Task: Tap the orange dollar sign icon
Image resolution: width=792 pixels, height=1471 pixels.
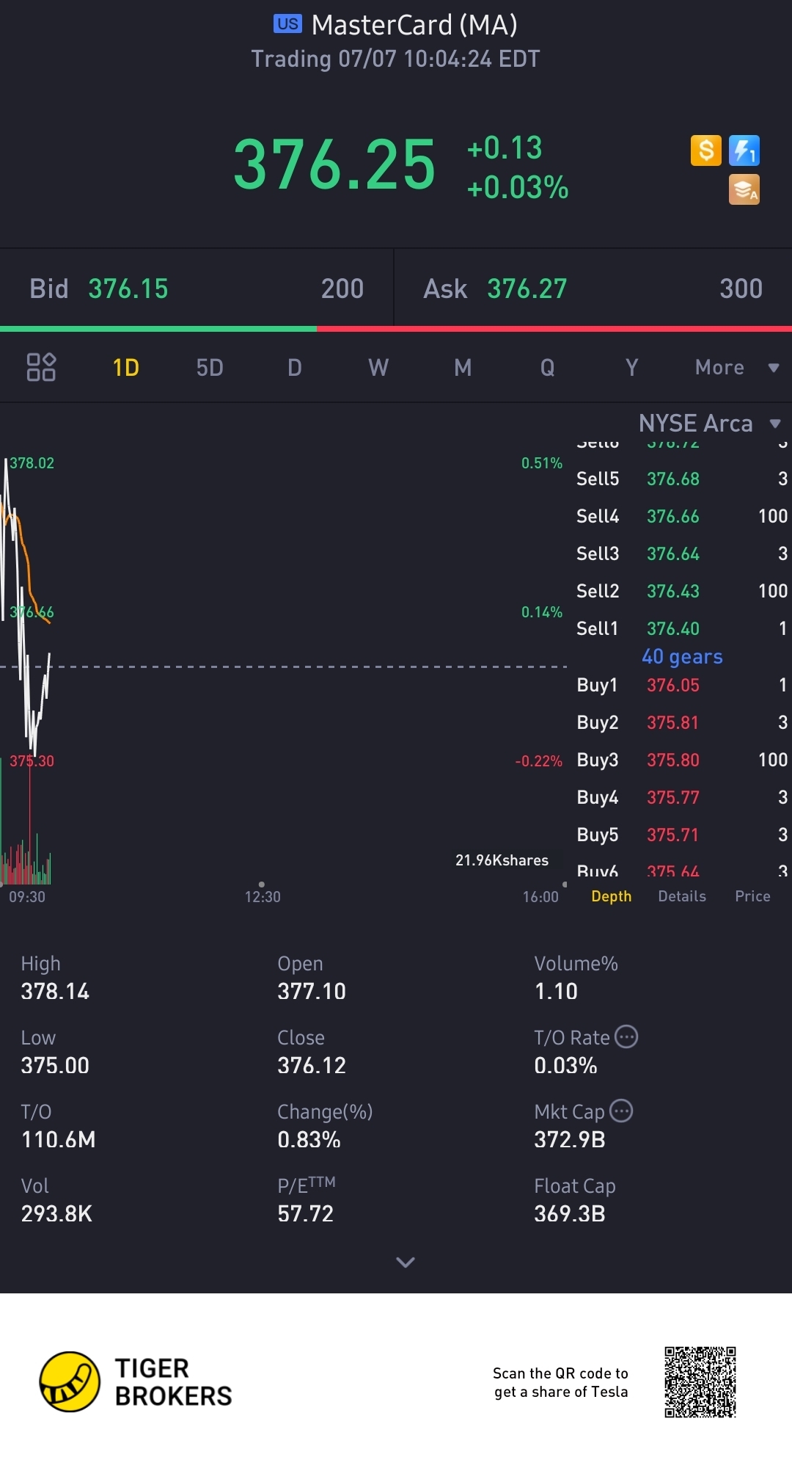Action: pos(705,150)
